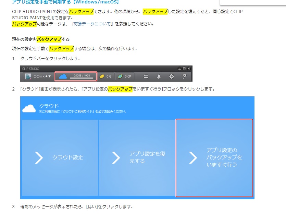Click the gold coin icon next to 0 G
This screenshot has width=286, height=215.
tap(102, 76)
